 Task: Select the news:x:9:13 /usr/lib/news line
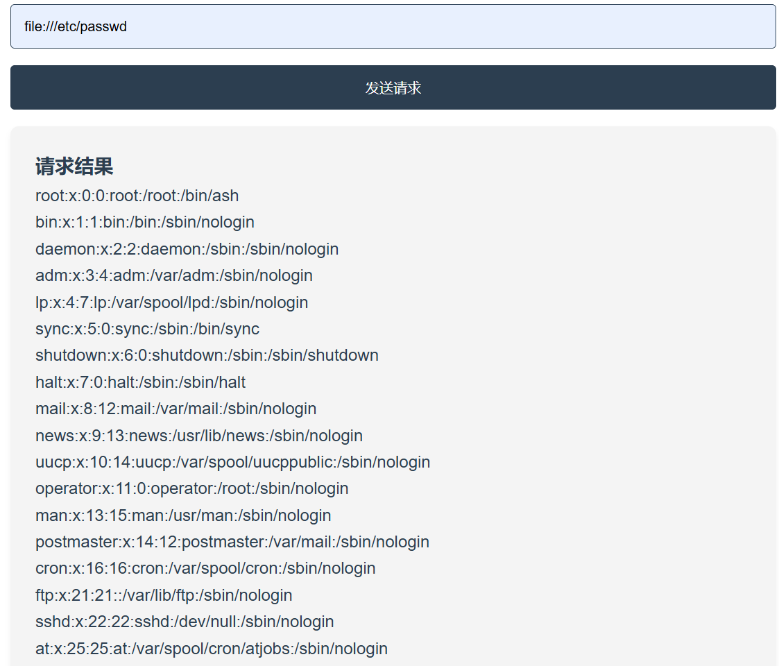pyautogui.click(x=199, y=436)
